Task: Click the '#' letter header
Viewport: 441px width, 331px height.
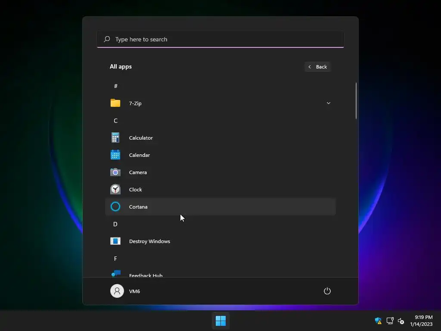Action: [x=115, y=86]
